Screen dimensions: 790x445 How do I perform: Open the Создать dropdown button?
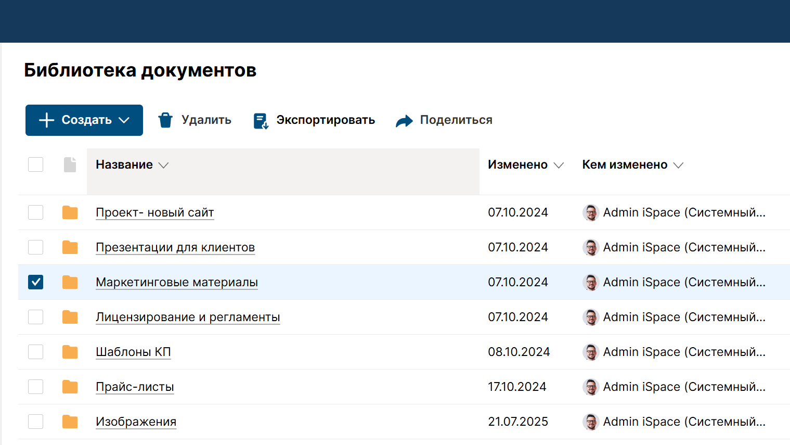pyautogui.click(x=84, y=120)
